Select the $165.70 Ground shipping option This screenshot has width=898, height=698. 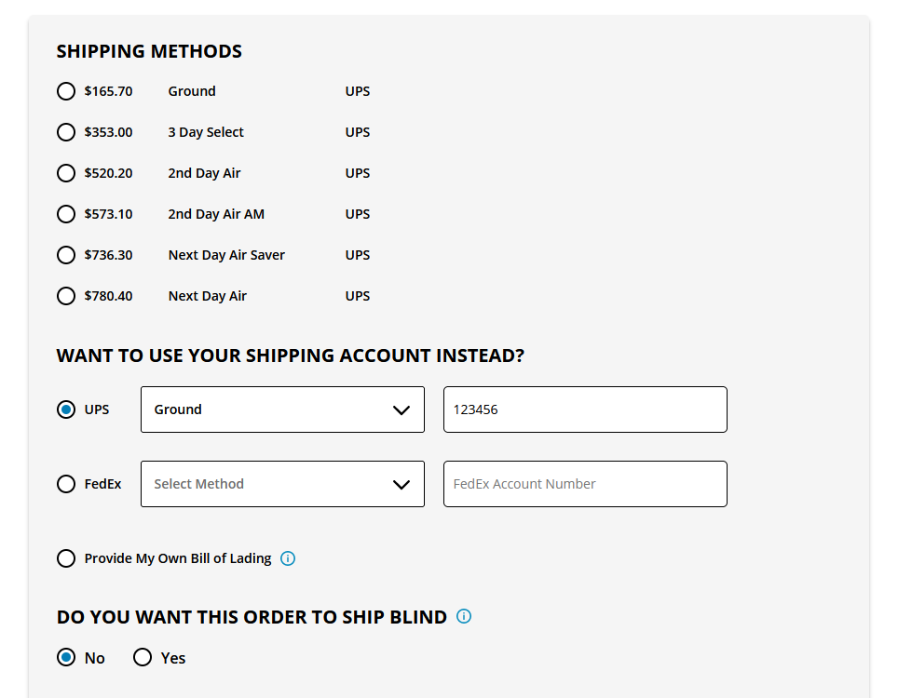coord(66,91)
